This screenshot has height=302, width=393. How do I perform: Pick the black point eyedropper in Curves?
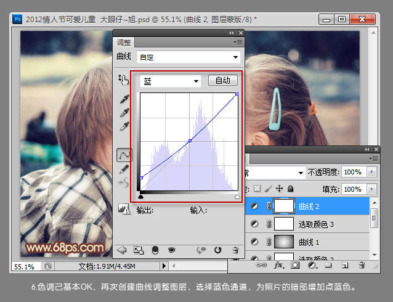[x=124, y=99]
